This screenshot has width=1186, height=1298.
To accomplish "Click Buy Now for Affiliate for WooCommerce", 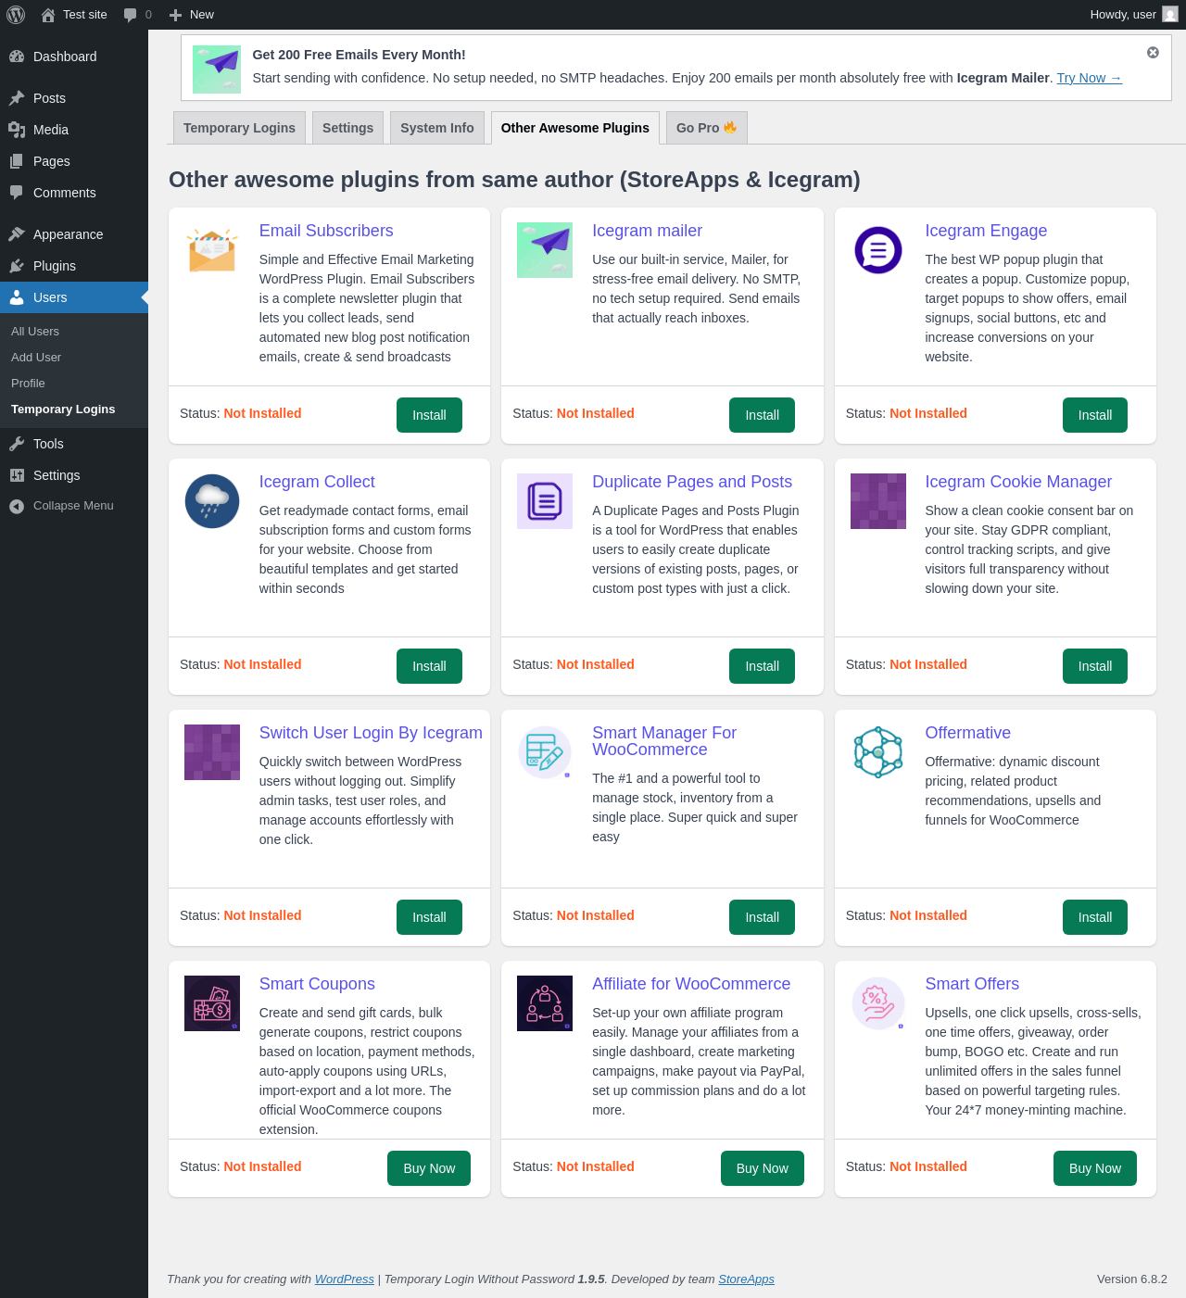I will pyautogui.click(x=763, y=1168).
